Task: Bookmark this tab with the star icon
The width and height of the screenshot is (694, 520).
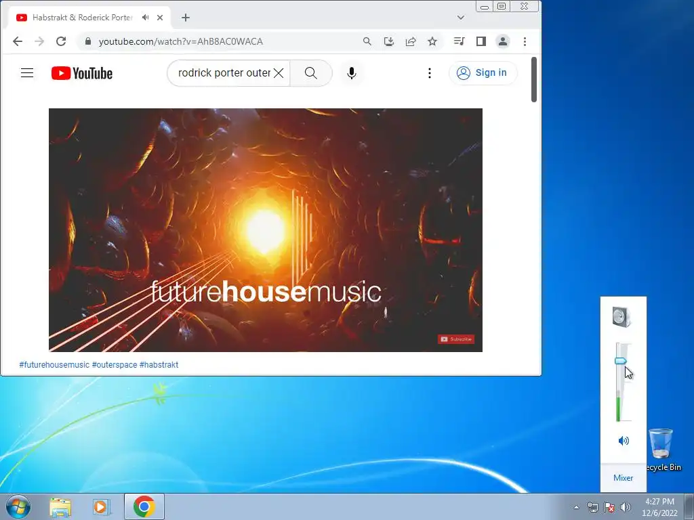Action: [x=432, y=41]
